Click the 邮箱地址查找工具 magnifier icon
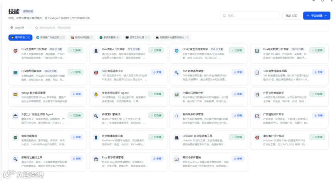Image resolution: width=334 pixels, height=181 pixels. click(15, 159)
